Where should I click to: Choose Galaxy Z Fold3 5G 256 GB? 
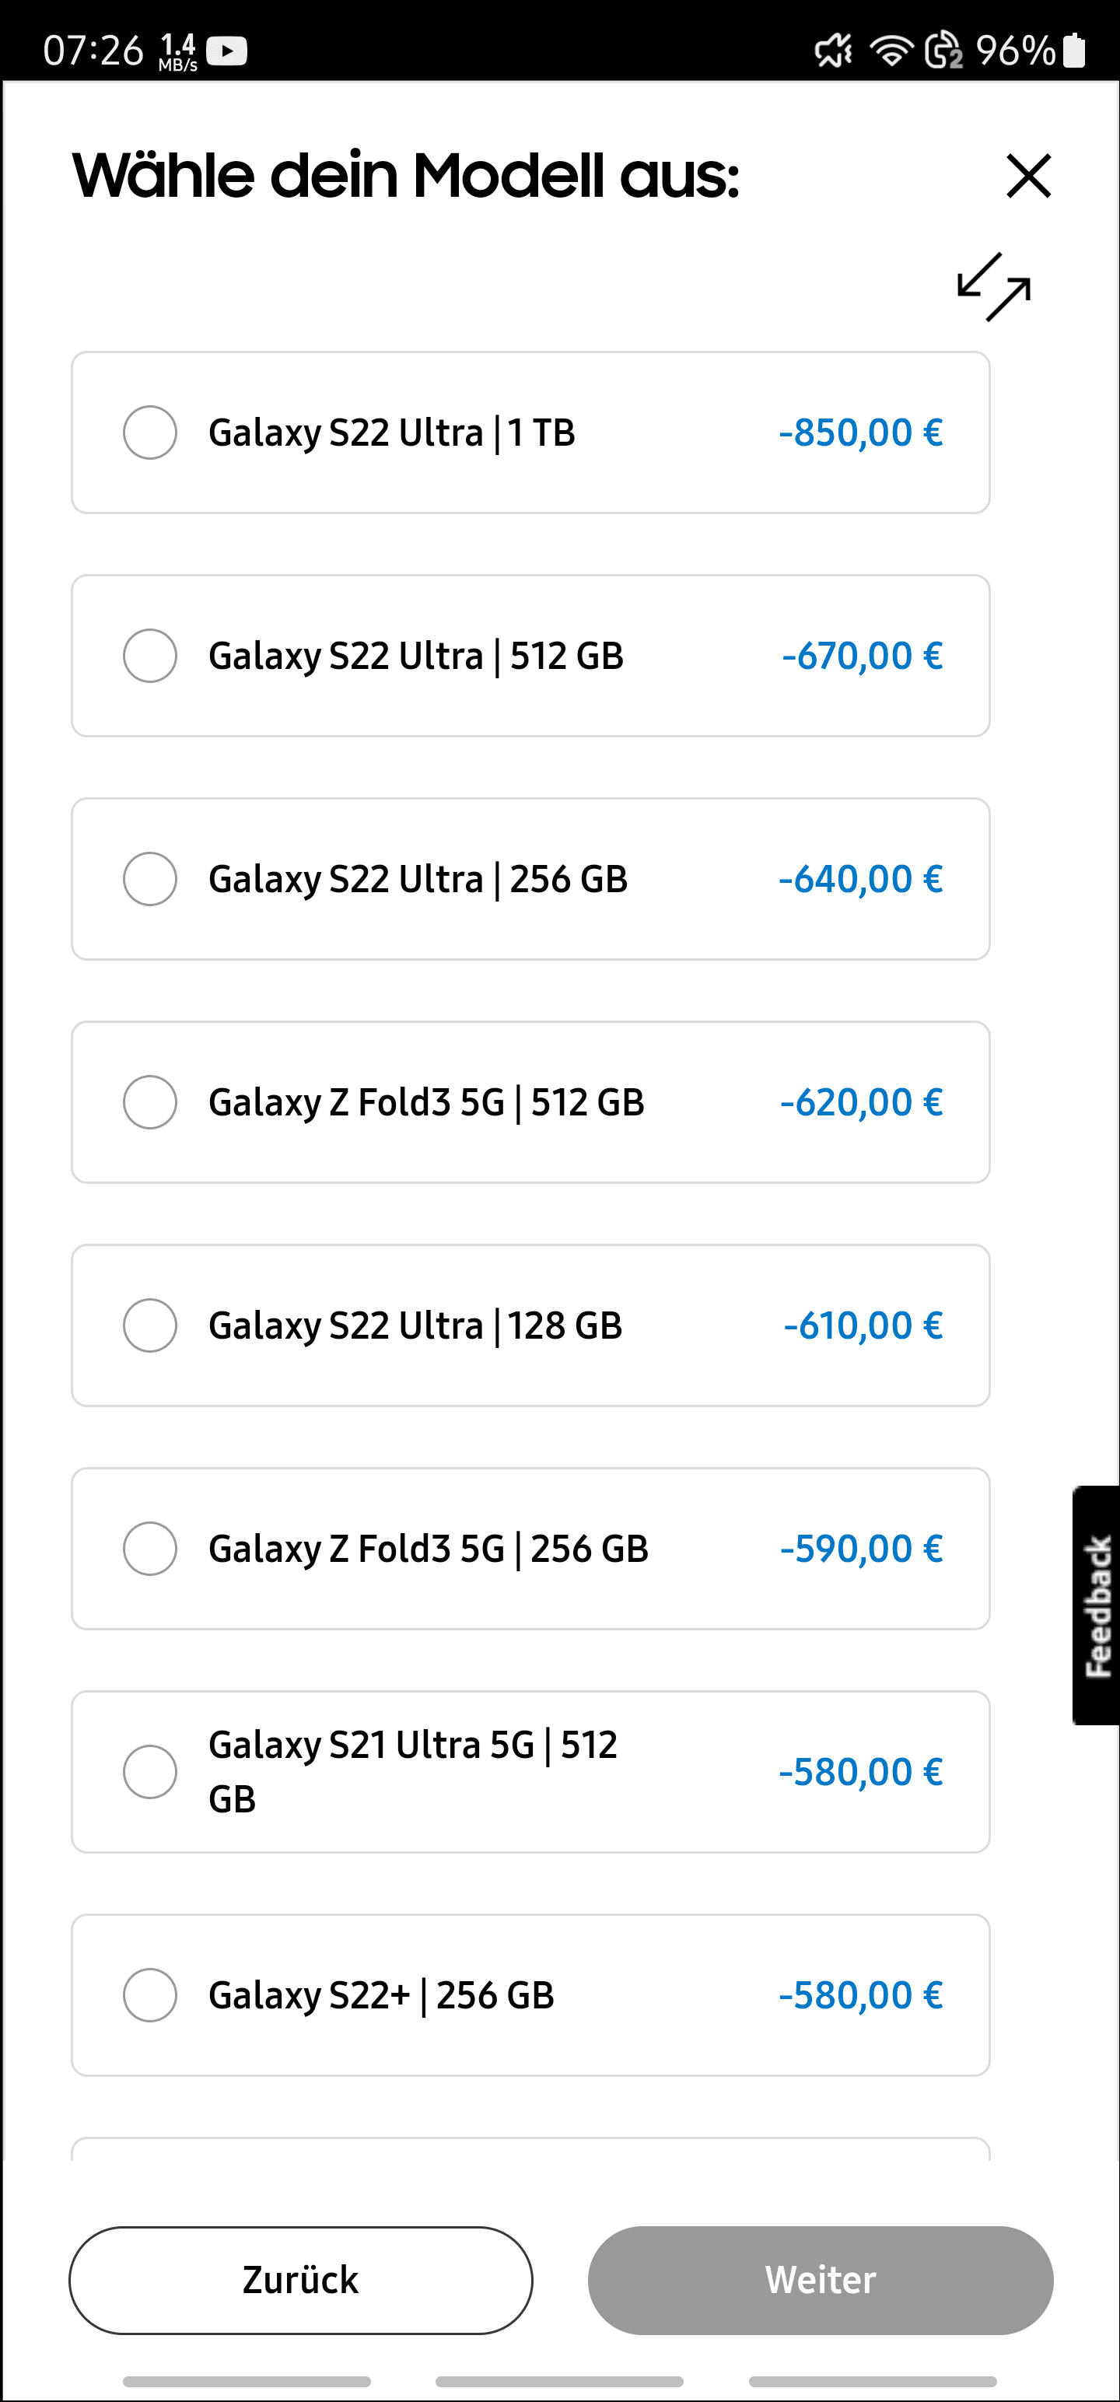150,1548
